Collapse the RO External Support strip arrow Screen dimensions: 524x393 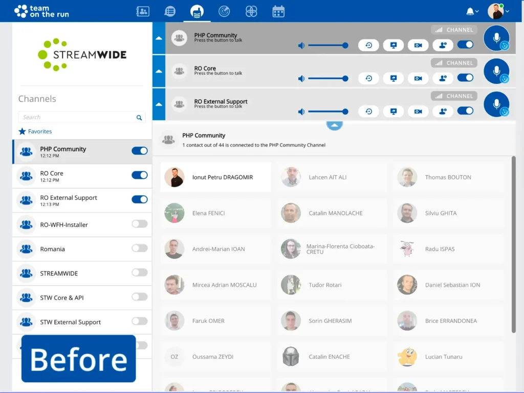(x=159, y=104)
